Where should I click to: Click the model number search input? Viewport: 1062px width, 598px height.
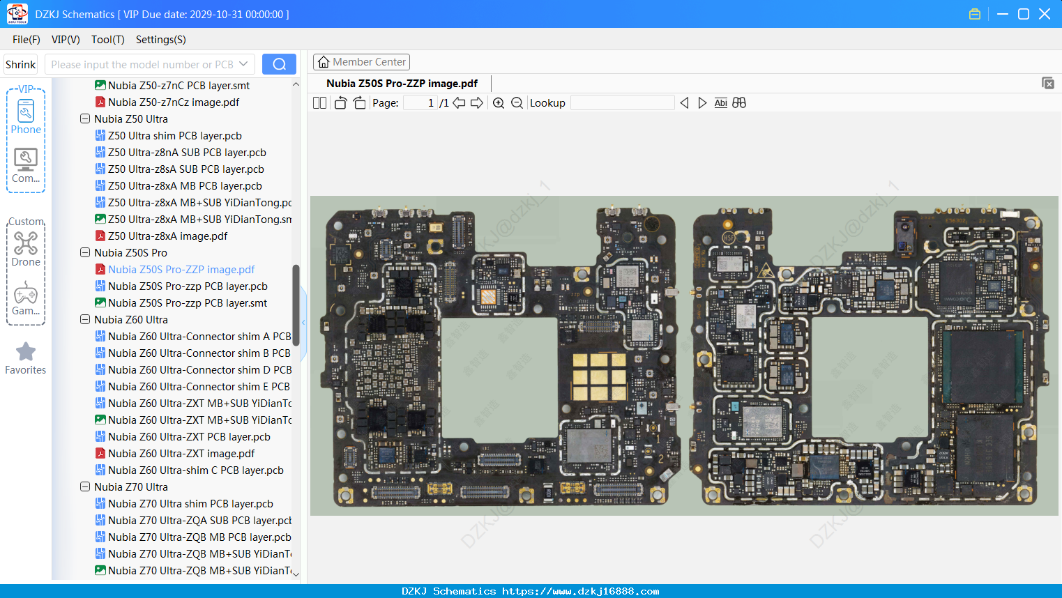tap(142, 64)
